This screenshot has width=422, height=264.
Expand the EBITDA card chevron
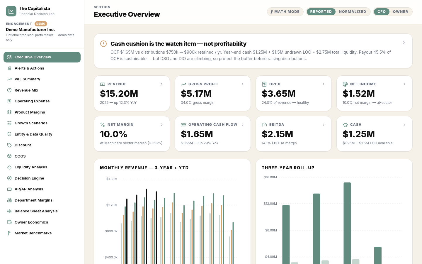click(324, 125)
